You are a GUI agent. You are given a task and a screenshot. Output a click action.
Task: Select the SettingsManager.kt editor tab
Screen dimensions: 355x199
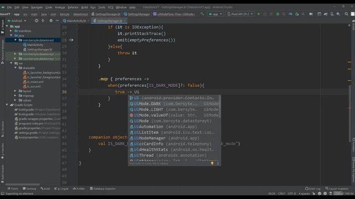[109, 20]
